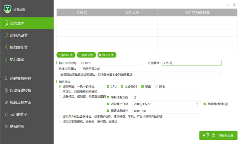Open the encryption algorithm dropdown
Image resolution: width=240 pixels, height=144 pixels.
tap(140, 75)
